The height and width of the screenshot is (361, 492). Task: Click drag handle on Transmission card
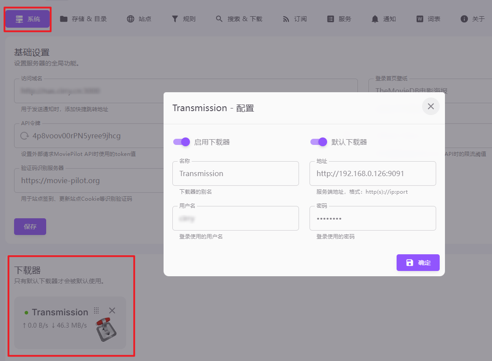point(96,310)
